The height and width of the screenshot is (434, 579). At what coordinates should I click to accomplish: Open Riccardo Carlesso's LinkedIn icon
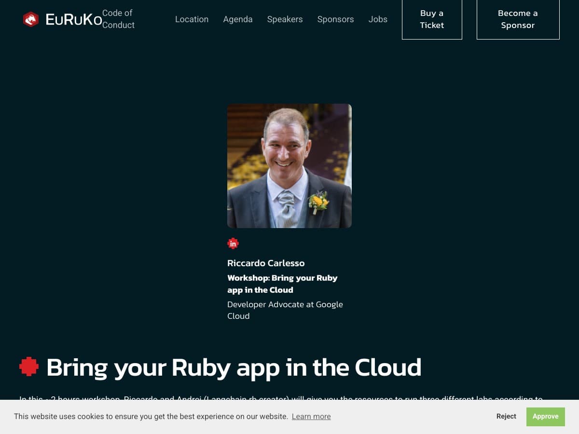(x=233, y=244)
